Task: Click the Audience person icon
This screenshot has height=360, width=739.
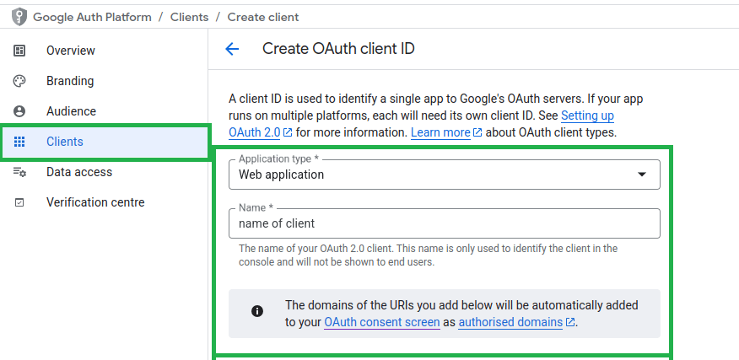Action: coord(19,111)
